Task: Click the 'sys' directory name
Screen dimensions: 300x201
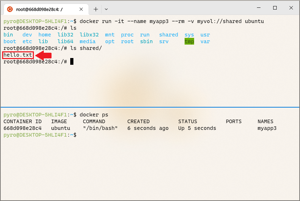Action: tap(189, 35)
